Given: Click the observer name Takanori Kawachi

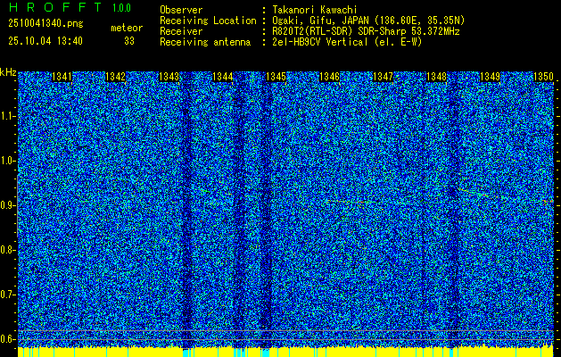Looking at the screenshot, I should coord(314,10).
